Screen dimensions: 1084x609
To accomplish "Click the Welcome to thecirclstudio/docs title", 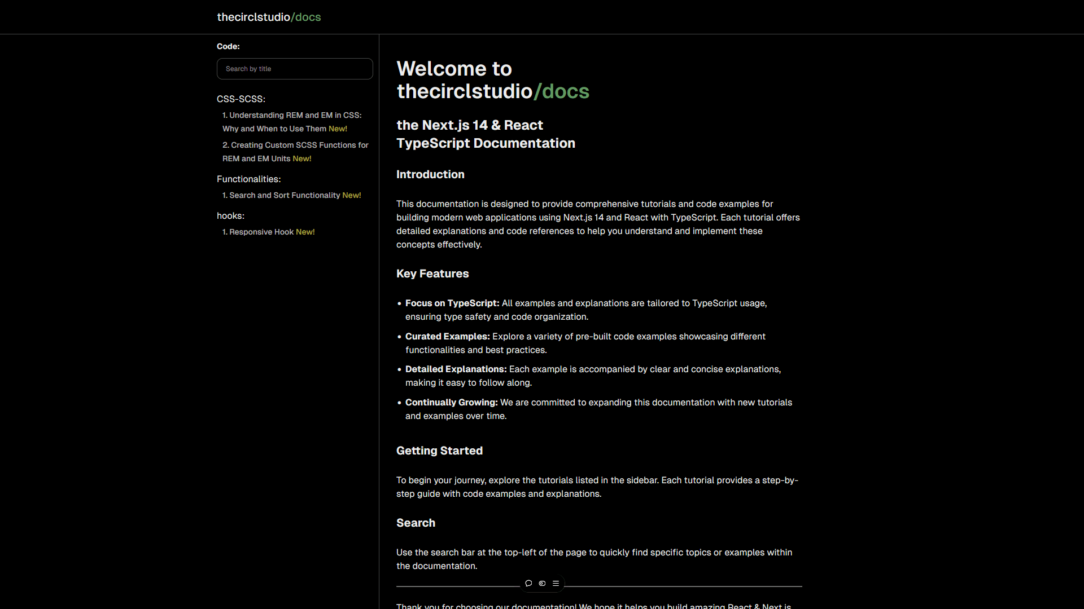I will click(493, 80).
